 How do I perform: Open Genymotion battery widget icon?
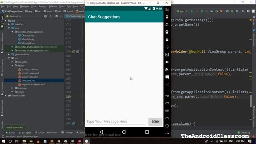coord(167,17)
